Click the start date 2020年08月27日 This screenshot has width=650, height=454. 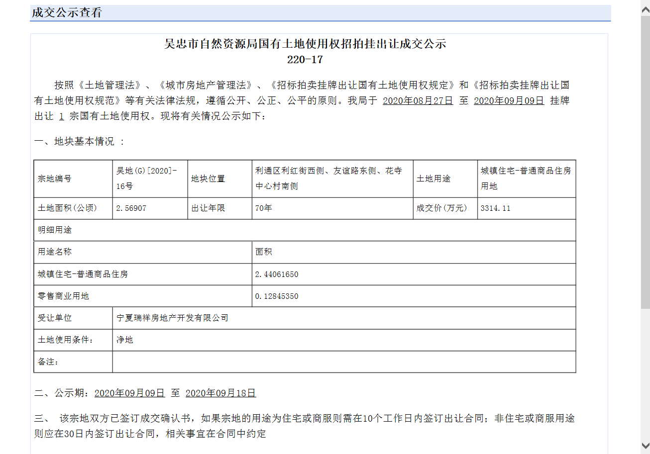click(418, 100)
